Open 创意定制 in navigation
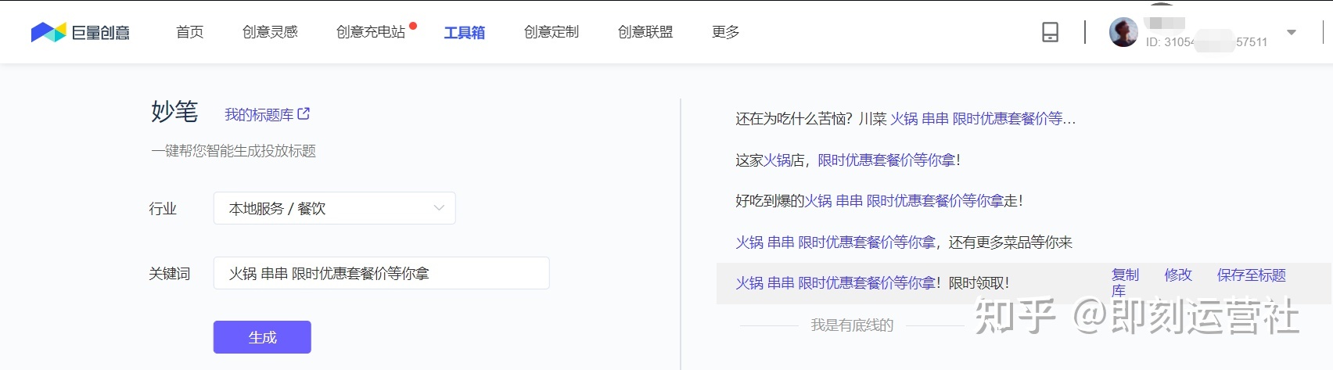The image size is (1333, 370). 551,32
